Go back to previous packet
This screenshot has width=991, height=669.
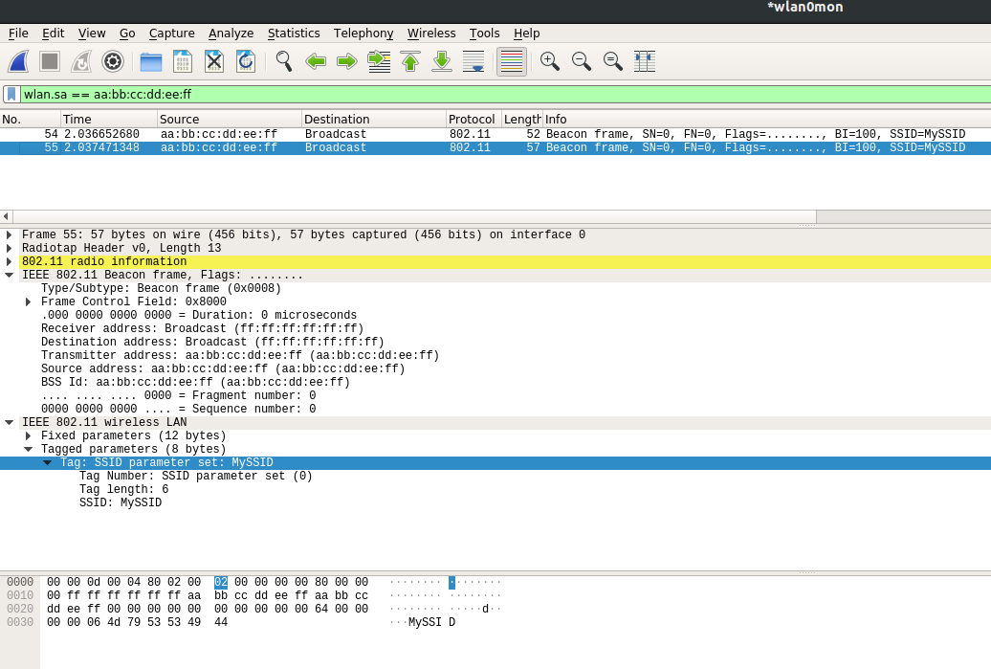pos(316,61)
